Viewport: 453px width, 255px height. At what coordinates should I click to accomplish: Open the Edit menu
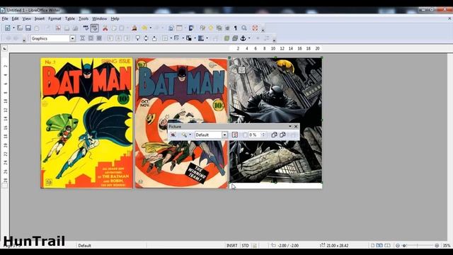click(x=15, y=18)
